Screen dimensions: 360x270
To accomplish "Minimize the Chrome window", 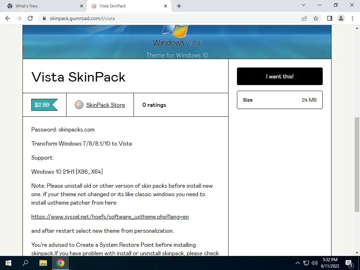I will click(319, 5).
